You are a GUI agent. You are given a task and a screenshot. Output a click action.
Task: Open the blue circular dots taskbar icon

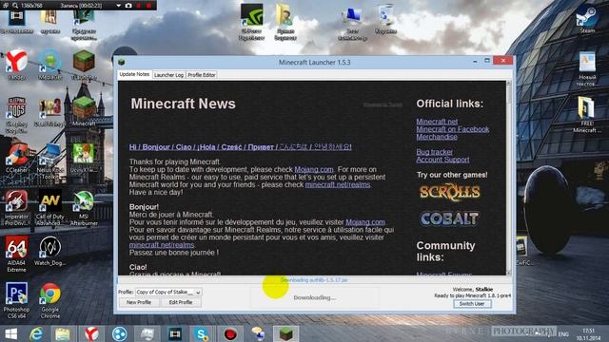point(119,333)
